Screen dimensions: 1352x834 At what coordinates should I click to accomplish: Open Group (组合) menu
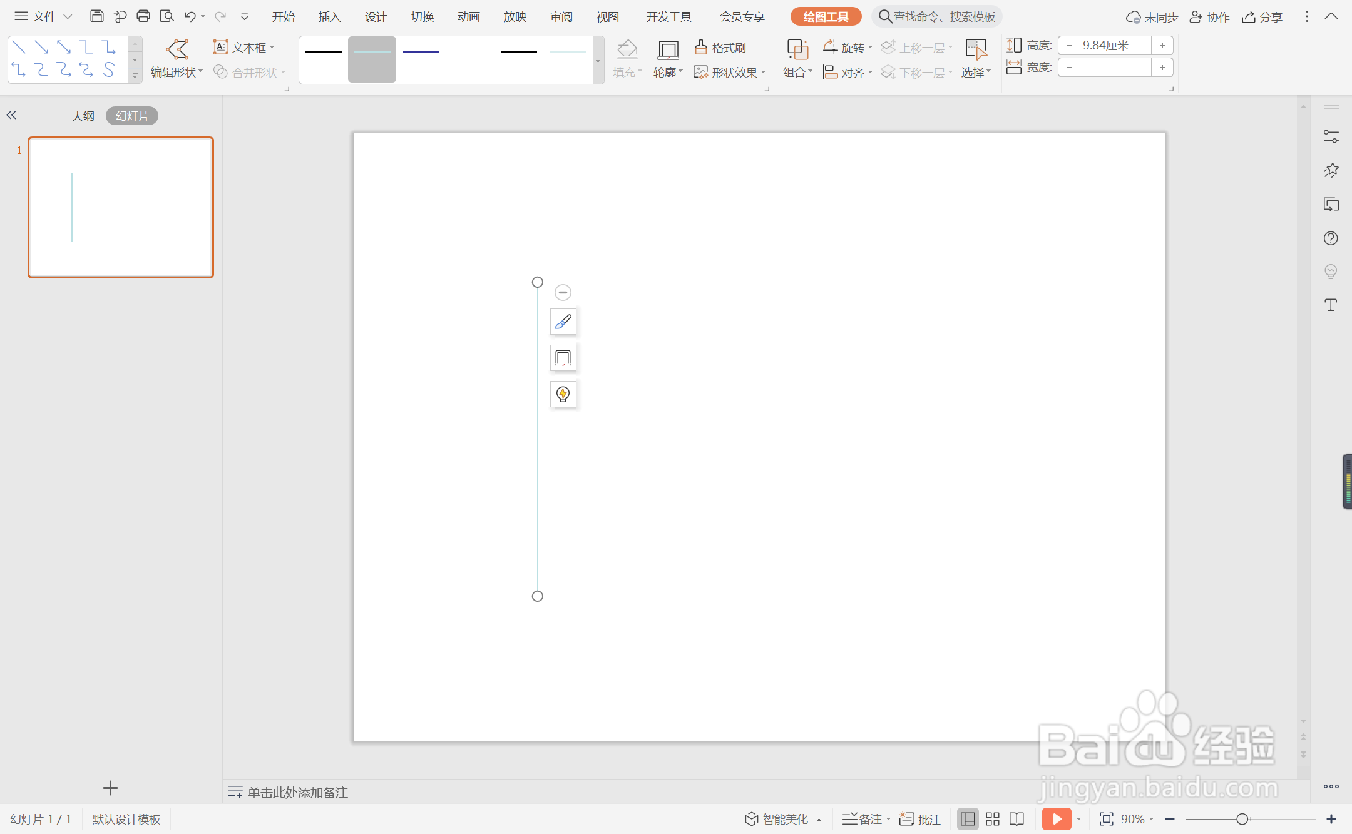[797, 58]
